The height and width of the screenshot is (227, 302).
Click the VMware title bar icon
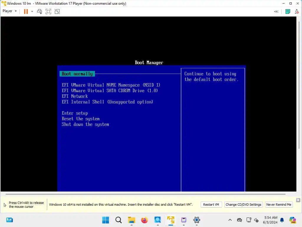(x=4, y=4)
